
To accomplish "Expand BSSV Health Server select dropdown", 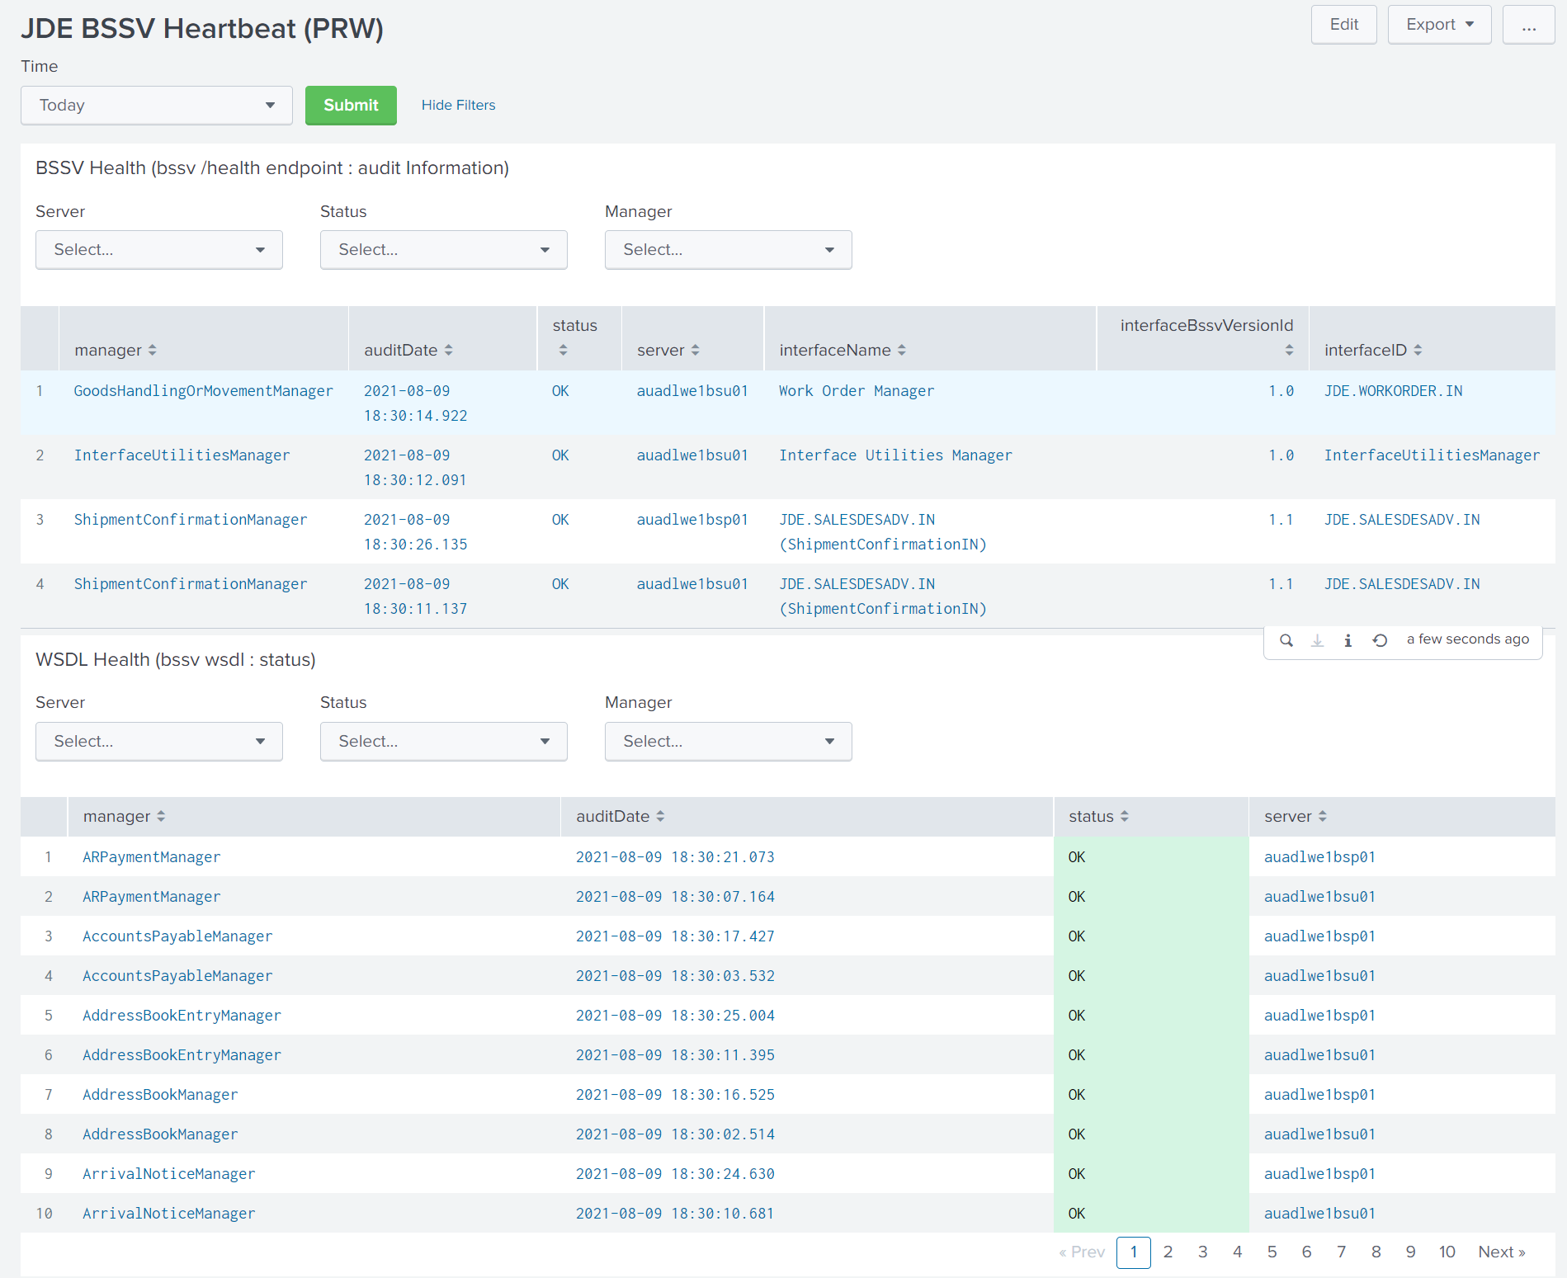I will (x=159, y=250).
